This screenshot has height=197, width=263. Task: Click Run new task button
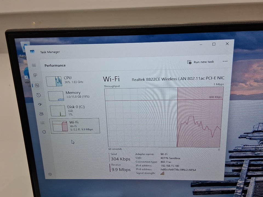coord(201,62)
